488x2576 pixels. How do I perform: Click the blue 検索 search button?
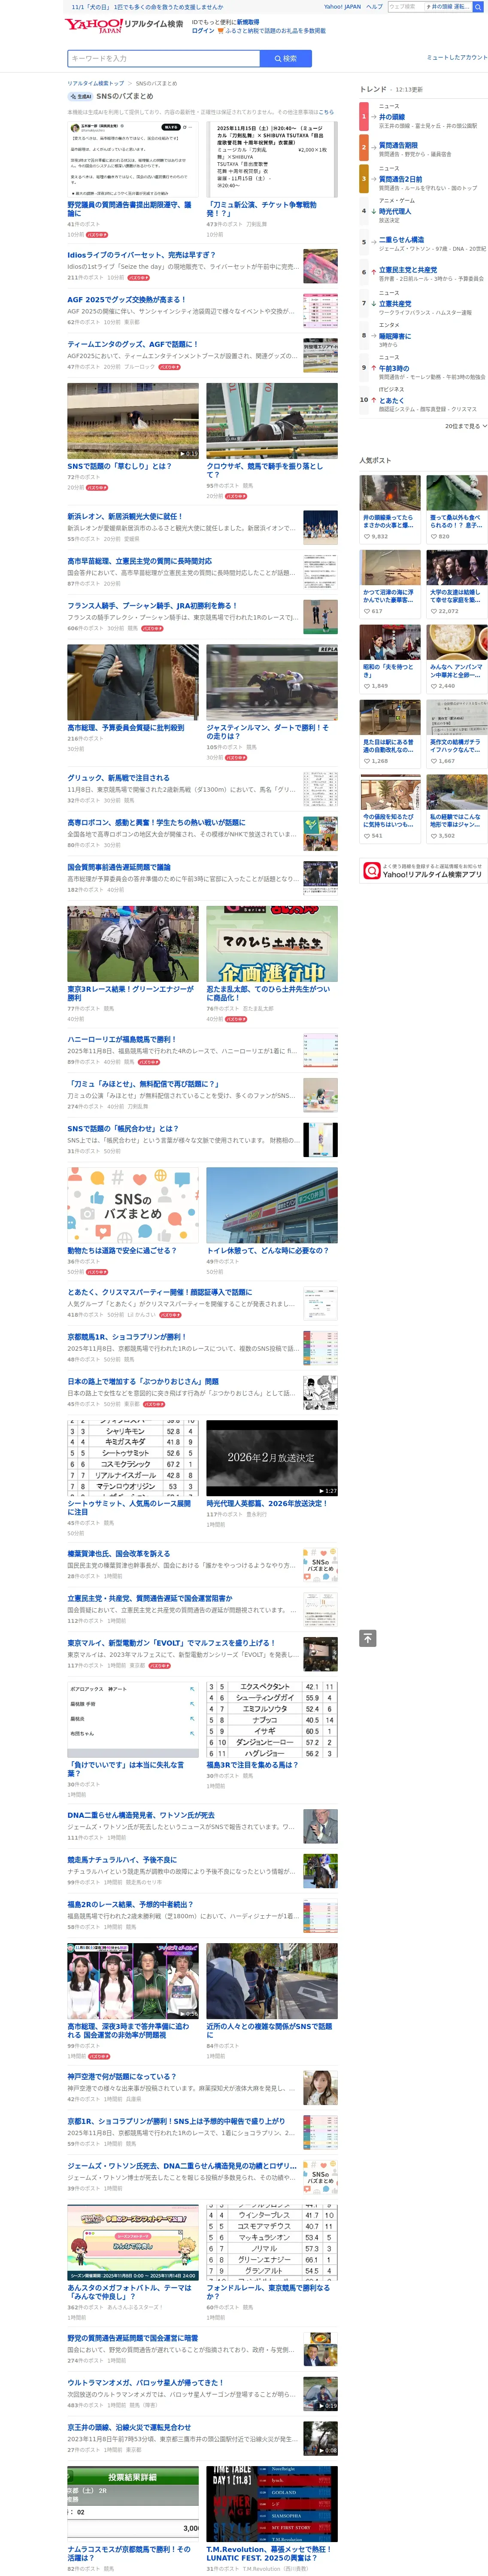coord(285,59)
